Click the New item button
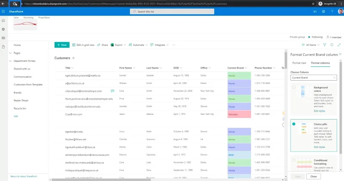Image resolution: width=344 pixels, height=181 pixels. [62, 45]
